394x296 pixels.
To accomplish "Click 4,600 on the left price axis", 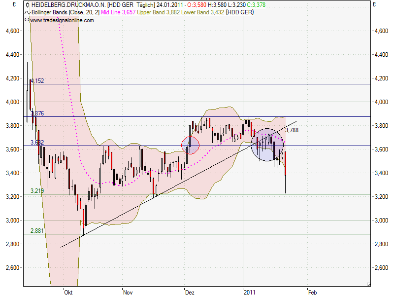I will [12, 31].
